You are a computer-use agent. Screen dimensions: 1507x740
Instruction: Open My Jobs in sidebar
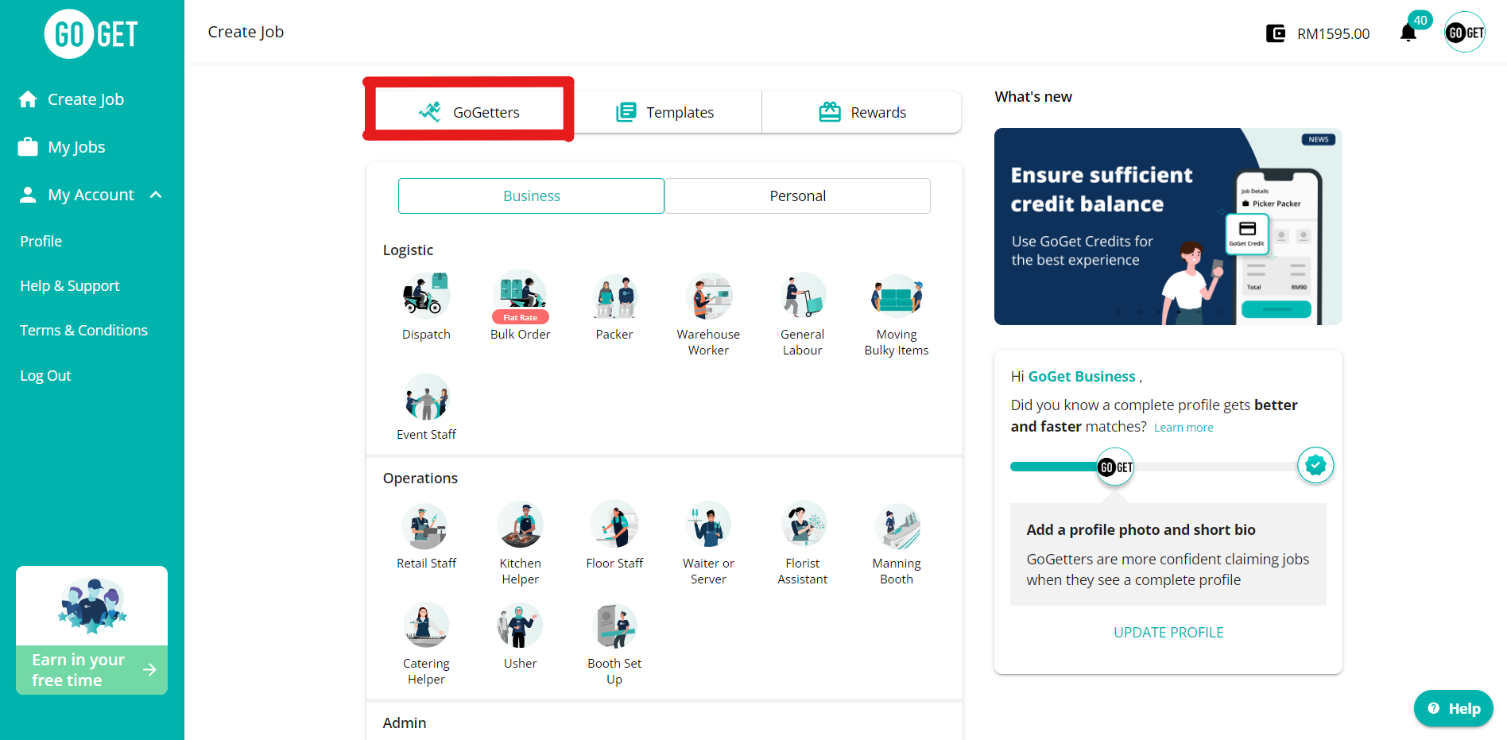click(62, 147)
